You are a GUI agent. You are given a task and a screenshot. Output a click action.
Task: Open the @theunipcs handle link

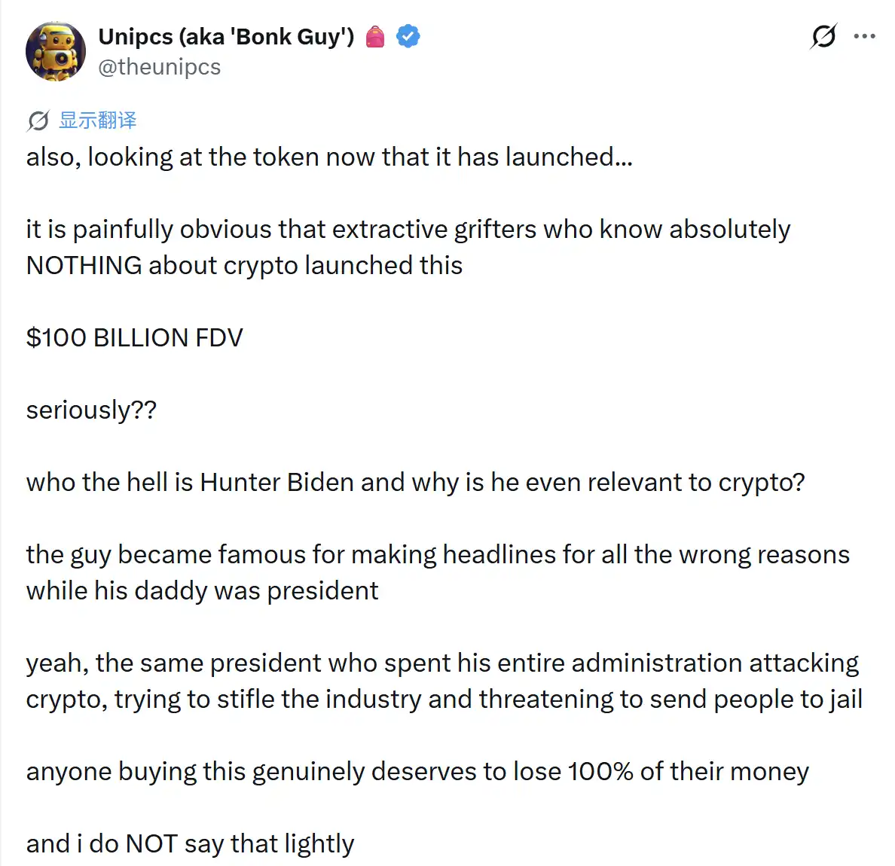pos(159,67)
